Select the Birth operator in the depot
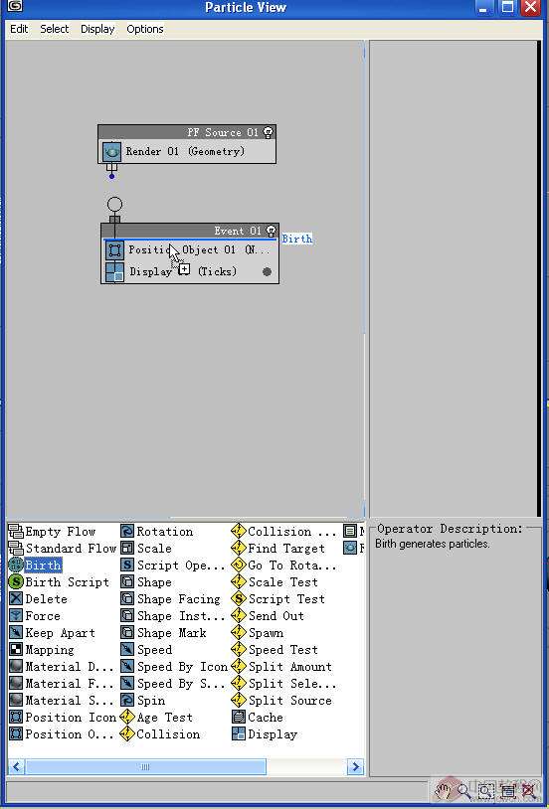The height and width of the screenshot is (809, 549). point(35,566)
